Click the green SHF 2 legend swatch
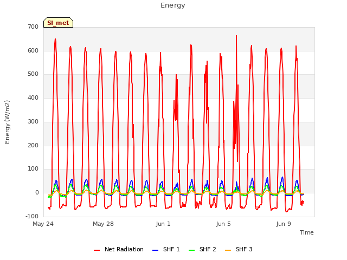347x260 pixels. click(191, 250)
